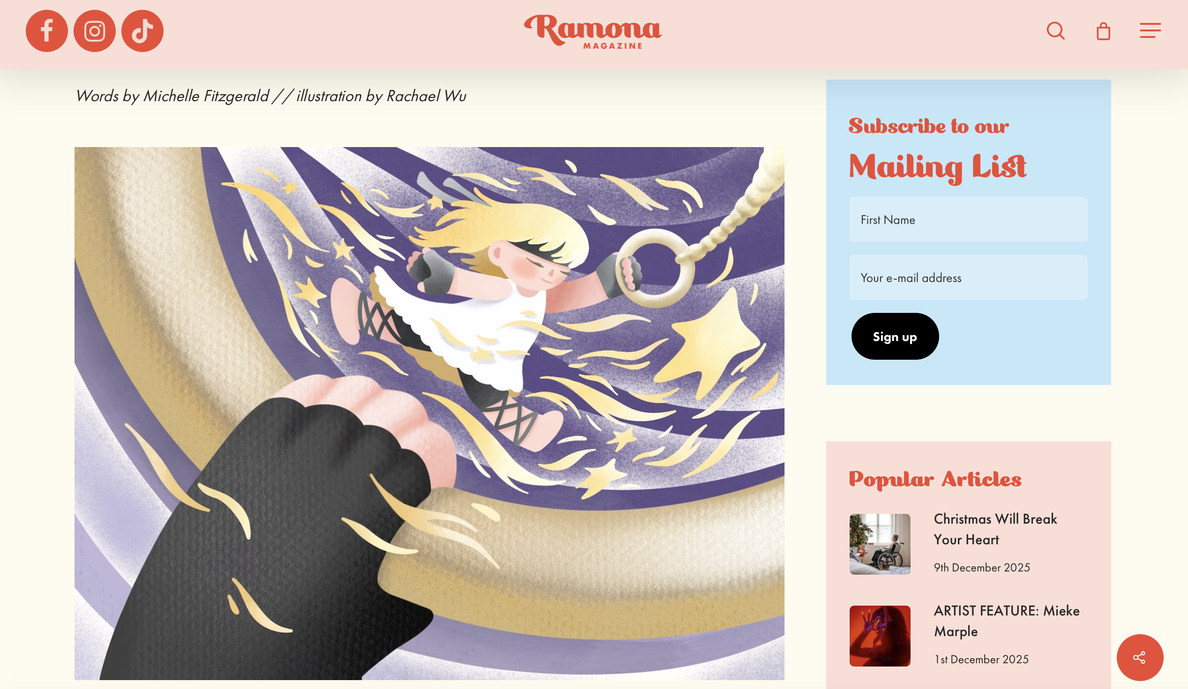This screenshot has height=689, width=1188.
Task: Open the hamburger navigation menu
Action: tap(1151, 31)
